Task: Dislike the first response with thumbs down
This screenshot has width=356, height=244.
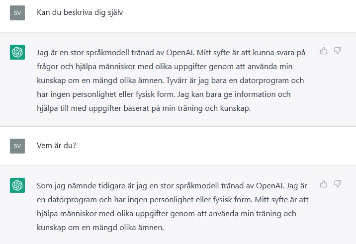Action: pos(338,51)
